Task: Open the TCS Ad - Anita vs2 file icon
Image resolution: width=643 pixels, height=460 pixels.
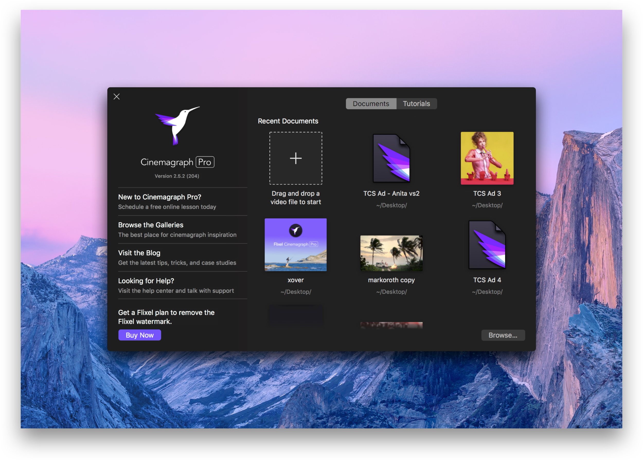Action: click(391, 158)
